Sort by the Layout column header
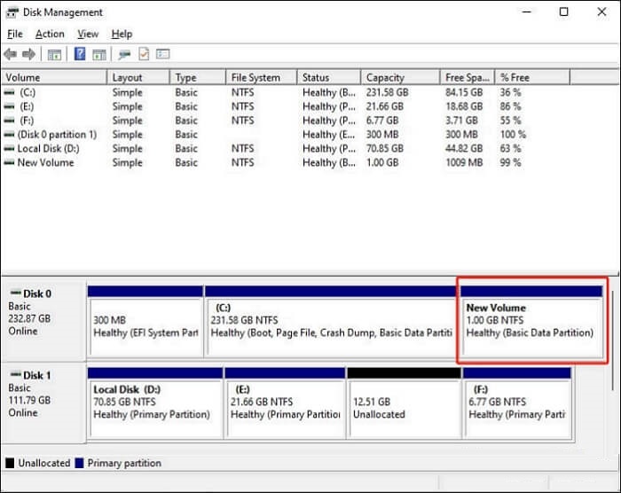The height and width of the screenshot is (493, 621). (138, 77)
